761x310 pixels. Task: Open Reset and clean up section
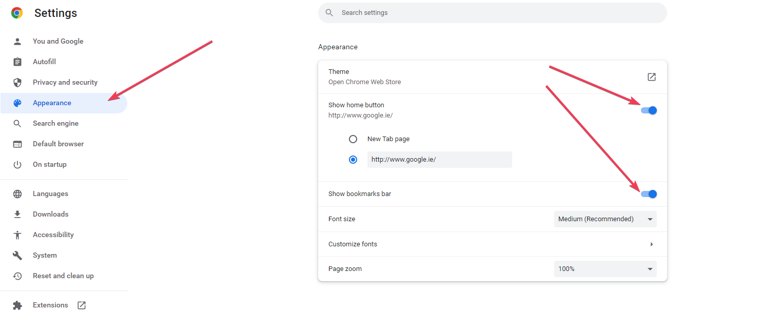pyautogui.click(x=63, y=276)
